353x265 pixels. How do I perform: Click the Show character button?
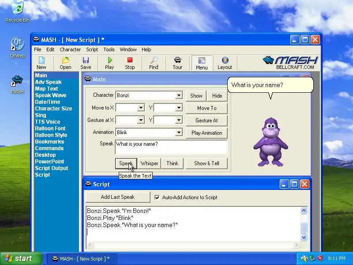[196, 96]
